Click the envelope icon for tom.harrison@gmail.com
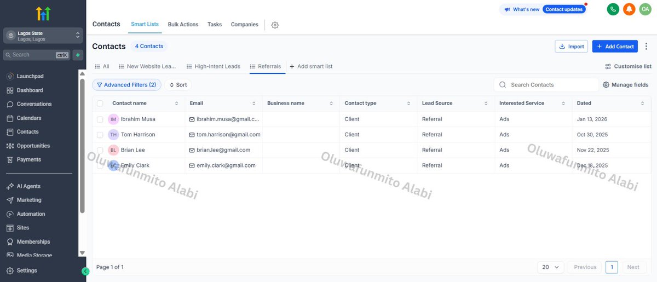The width and height of the screenshot is (657, 282). pos(192,135)
